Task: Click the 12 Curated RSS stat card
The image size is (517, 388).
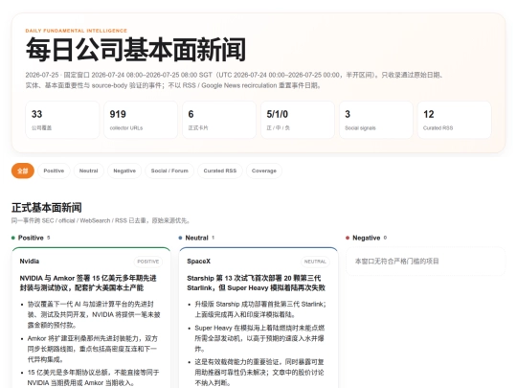Action: pyautogui.click(x=455, y=120)
